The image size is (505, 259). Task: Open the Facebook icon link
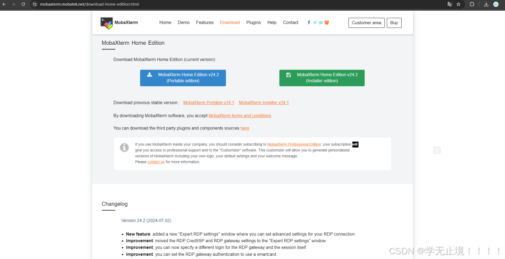coord(309,22)
